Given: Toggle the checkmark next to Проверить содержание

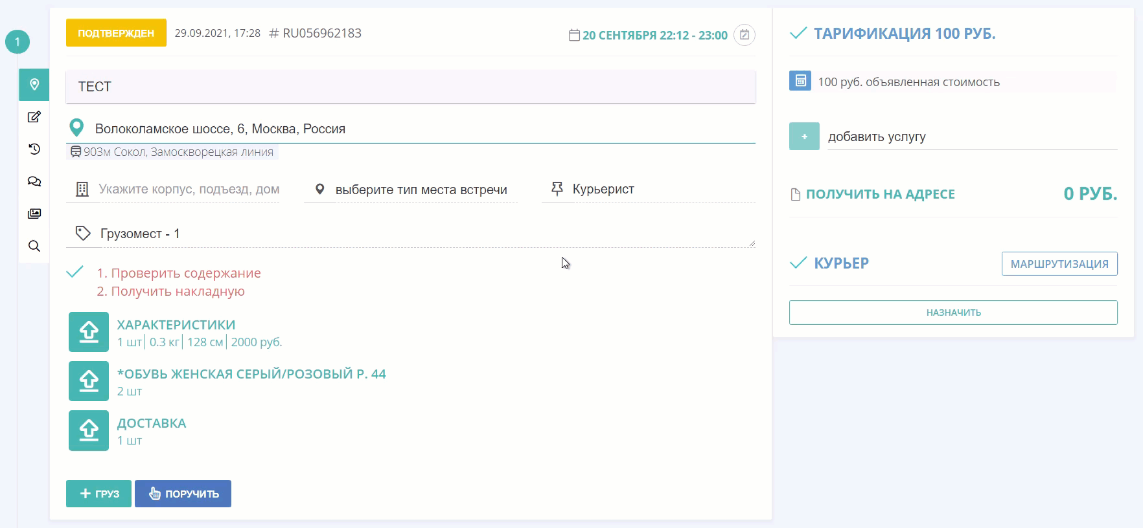Looking at the screenshot, I should [75, 272].
